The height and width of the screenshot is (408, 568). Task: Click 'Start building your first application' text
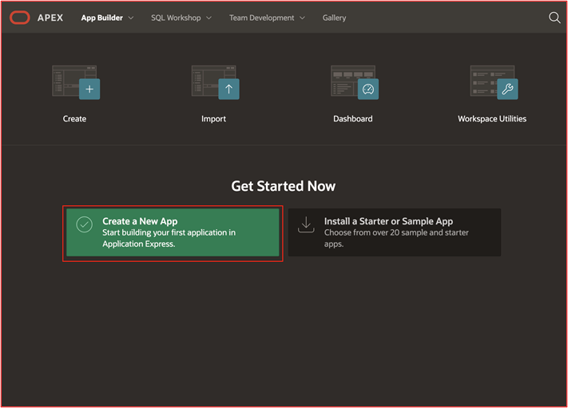point(169,238)
